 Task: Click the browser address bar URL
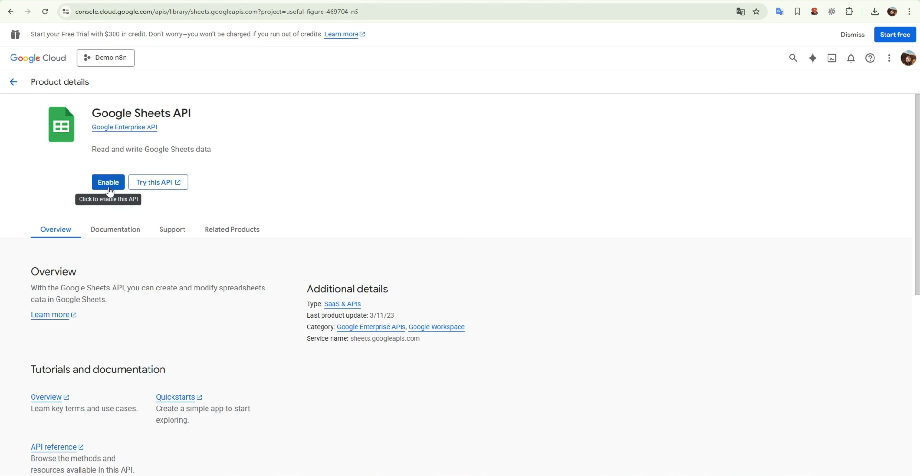tap(217, 12)
